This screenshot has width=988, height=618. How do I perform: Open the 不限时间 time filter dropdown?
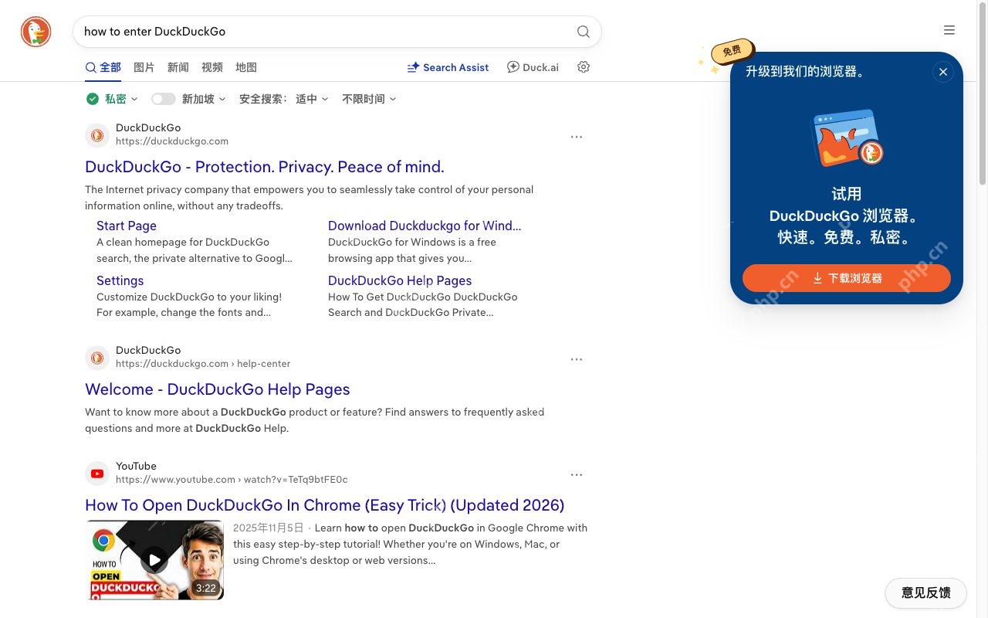(x=369, y=99)
